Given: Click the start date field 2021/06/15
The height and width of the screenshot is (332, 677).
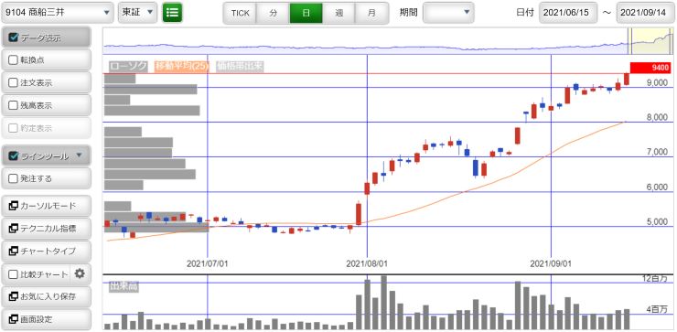Looking at the screenshot, I should click(x=568, y=13).
